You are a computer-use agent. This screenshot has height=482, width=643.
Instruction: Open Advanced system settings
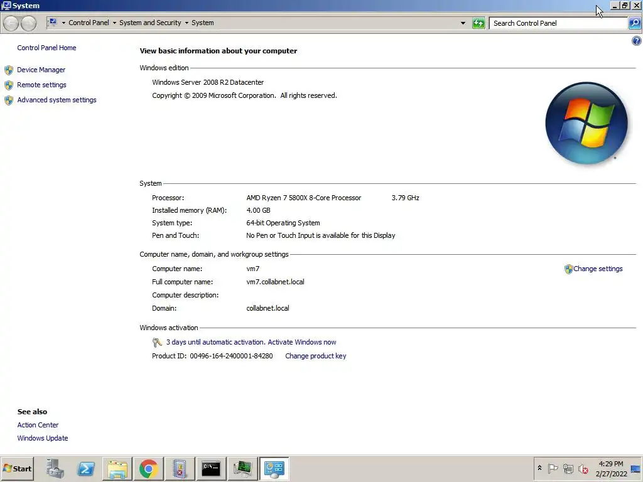(57, 100)
